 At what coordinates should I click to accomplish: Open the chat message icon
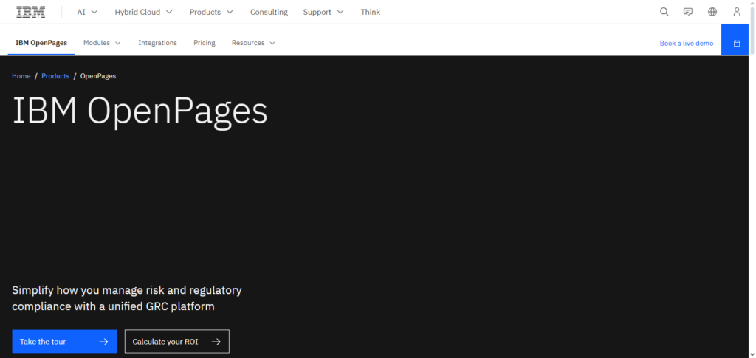688,12
